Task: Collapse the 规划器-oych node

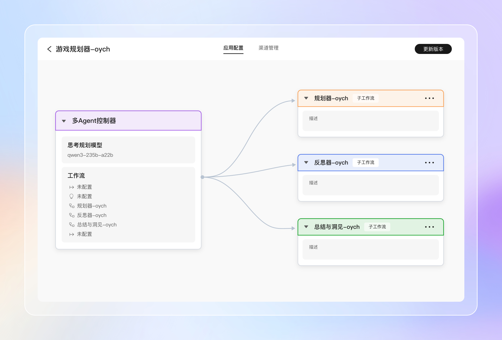Action: point(306,98)
